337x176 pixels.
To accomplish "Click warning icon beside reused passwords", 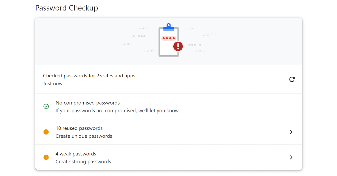I will click(46, 132).
